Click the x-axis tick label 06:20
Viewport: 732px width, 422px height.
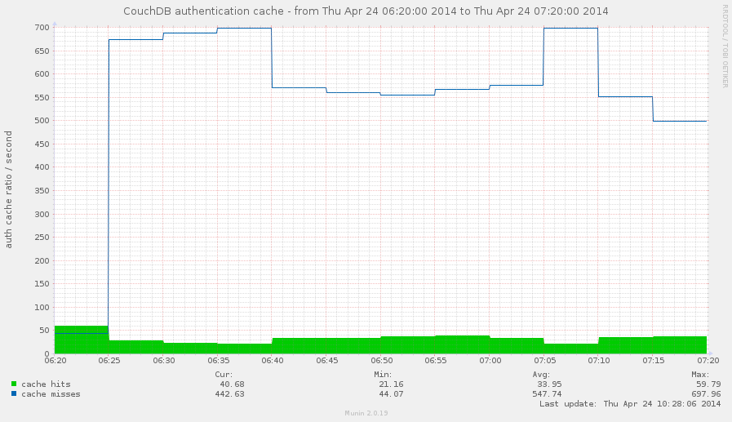(x=55, y=361)
